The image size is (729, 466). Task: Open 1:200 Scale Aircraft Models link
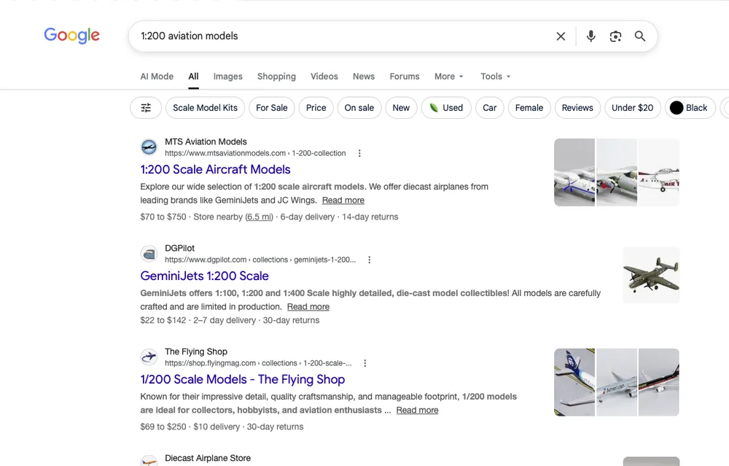[215, 169]
